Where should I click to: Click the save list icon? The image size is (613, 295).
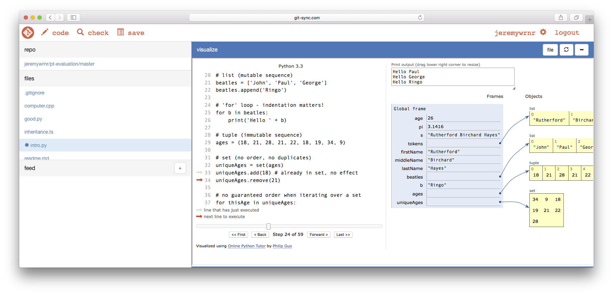tap(120, 32)
